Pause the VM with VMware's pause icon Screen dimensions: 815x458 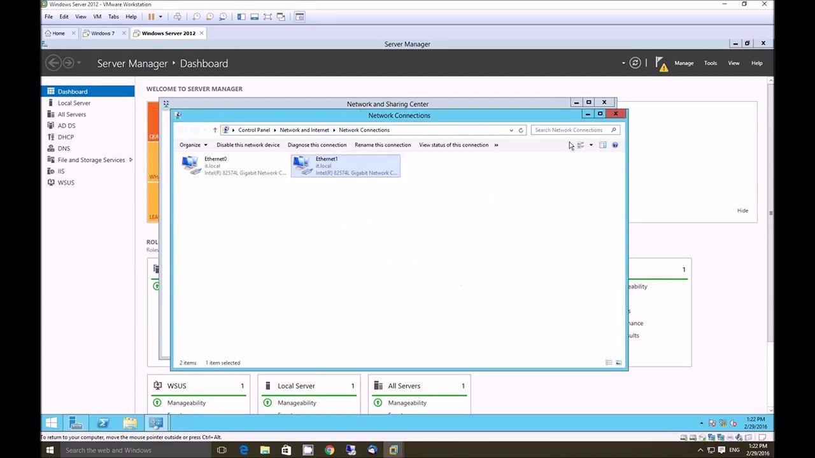(151, 17)
